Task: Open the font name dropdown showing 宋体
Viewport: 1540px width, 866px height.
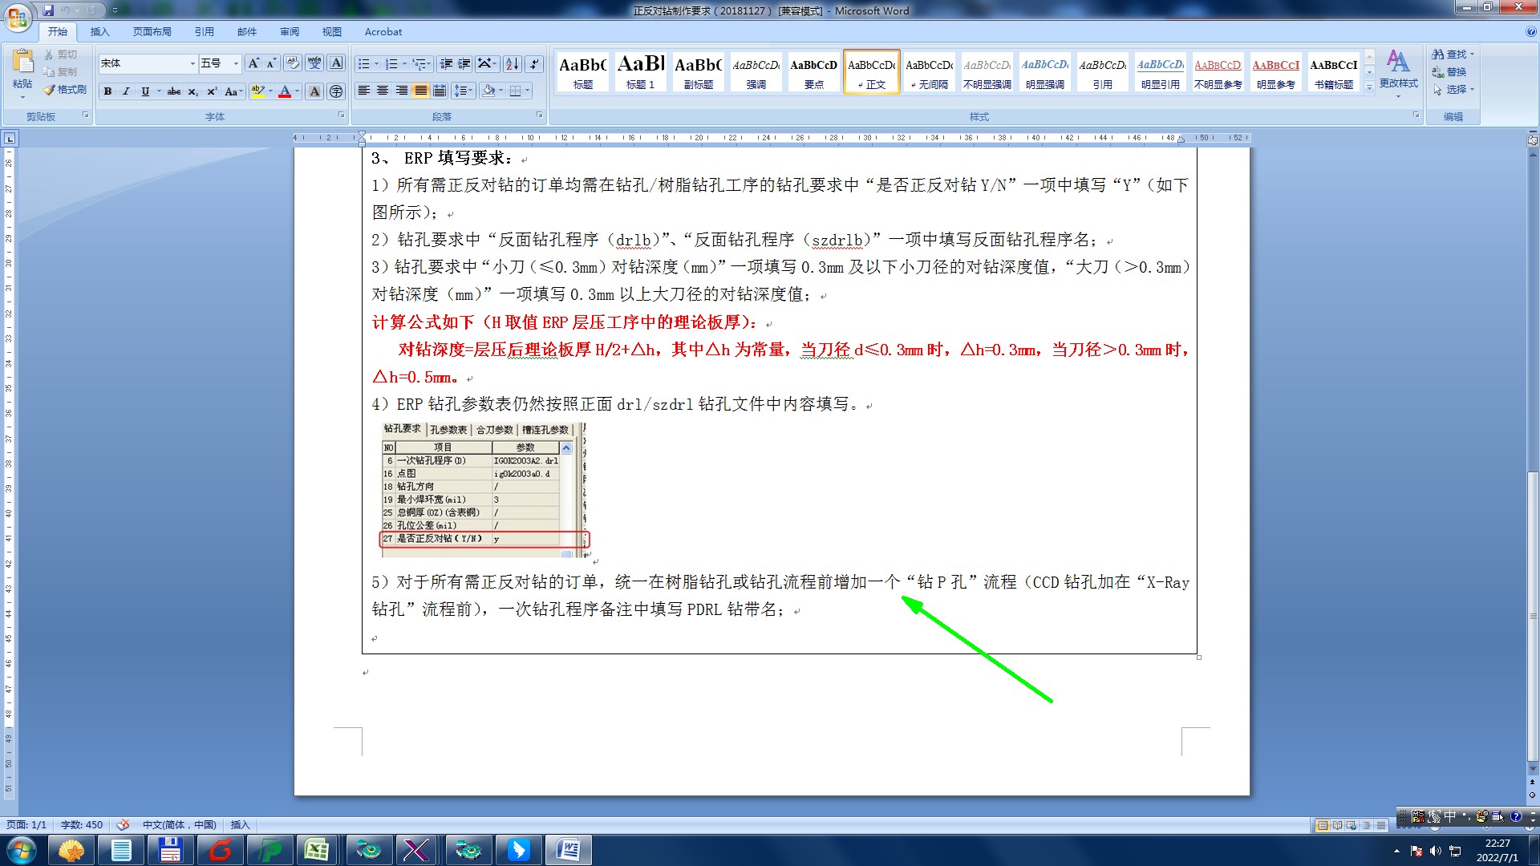Action: click(192, 63)
